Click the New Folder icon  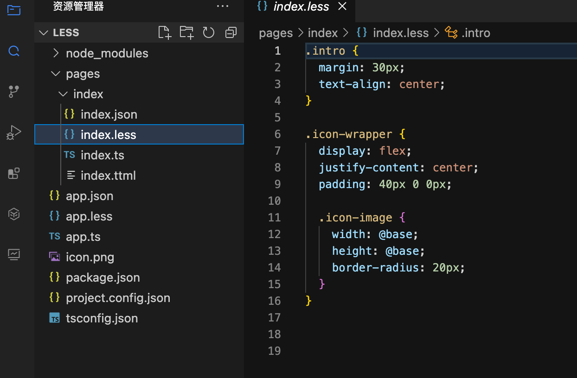pos(186,32)
